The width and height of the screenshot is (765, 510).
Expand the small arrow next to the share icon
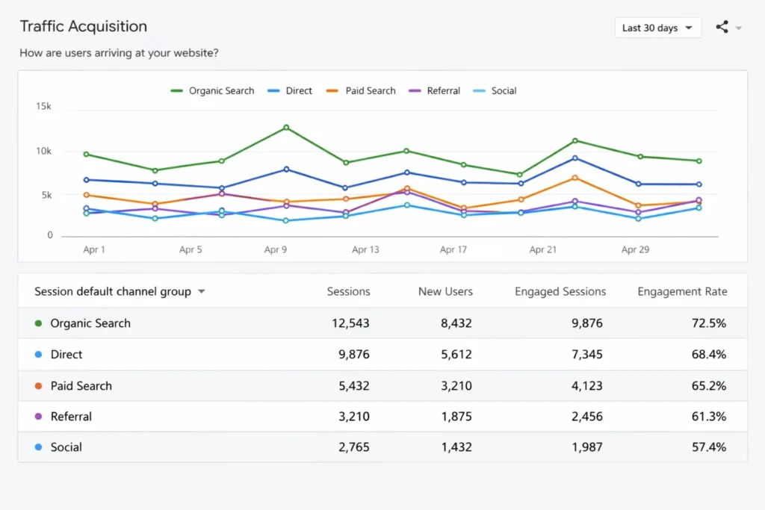pos(738,28)
